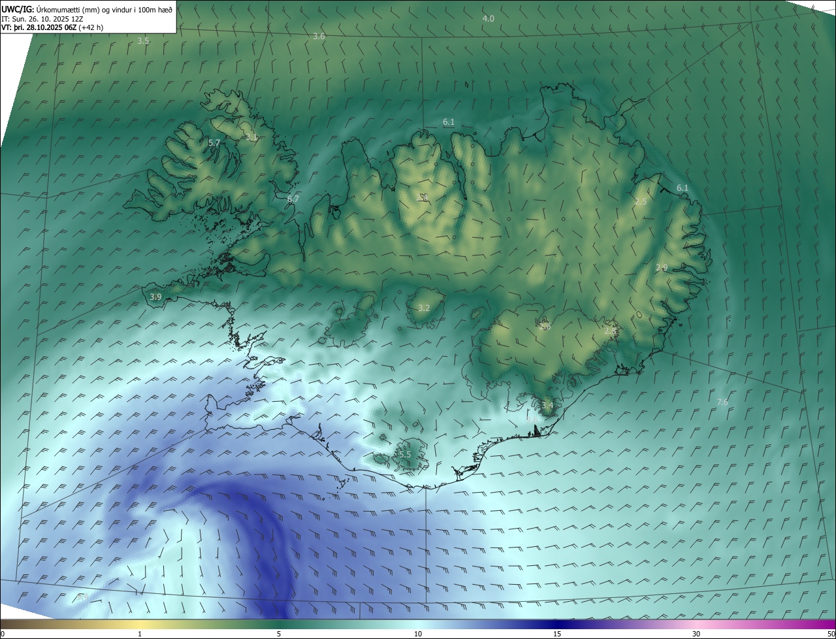Click the 50 tick at the legend end
The width and height of the screenshot is (836, 639).
(831, 634)
